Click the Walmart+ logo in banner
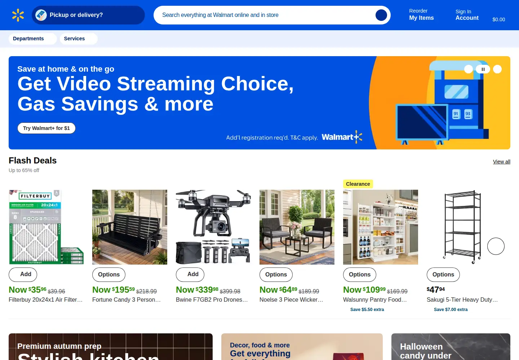Screen dimensions: 519x360 pos(342,137)
